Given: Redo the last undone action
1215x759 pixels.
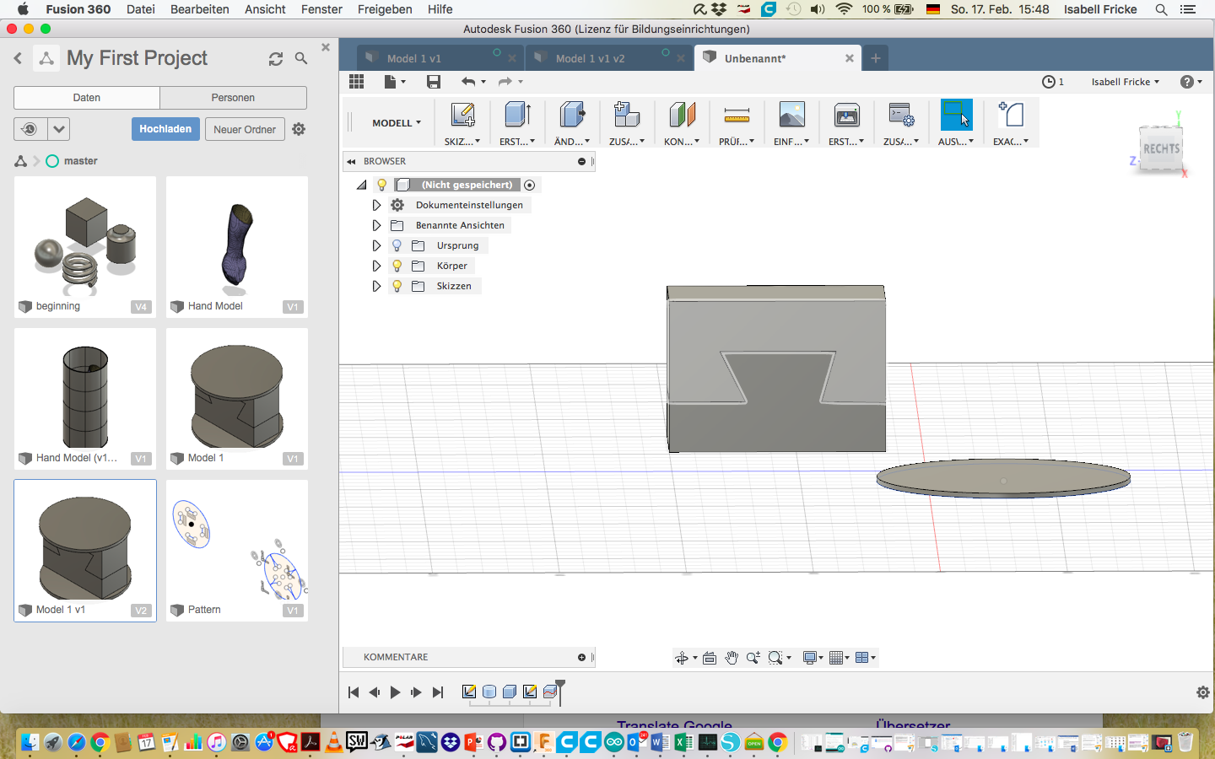Looking at the screenshot, I should coord(505,82).
